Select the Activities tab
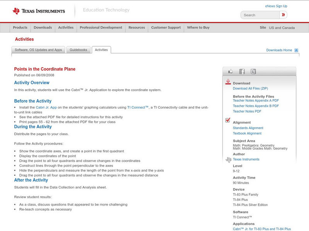The image size is (309, 231). [x=101, y=50]
